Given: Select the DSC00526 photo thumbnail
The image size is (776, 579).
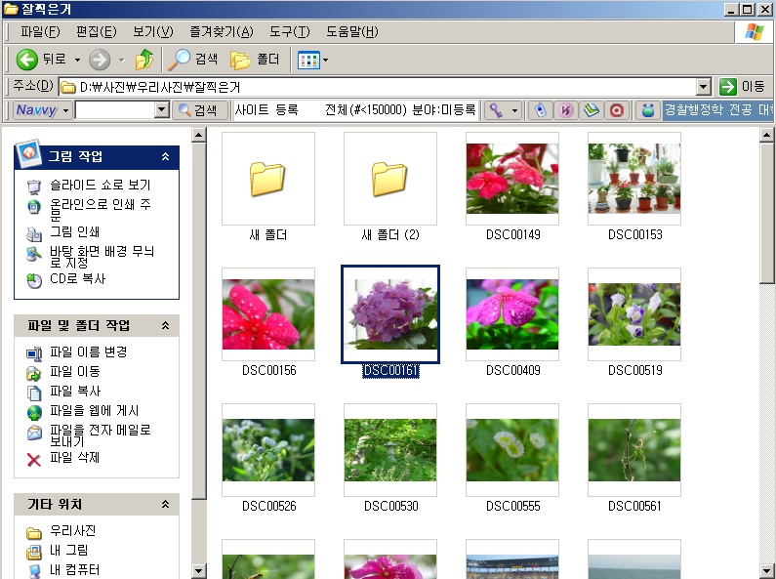Looking at the screenshot, I should (x=267, y=450).
